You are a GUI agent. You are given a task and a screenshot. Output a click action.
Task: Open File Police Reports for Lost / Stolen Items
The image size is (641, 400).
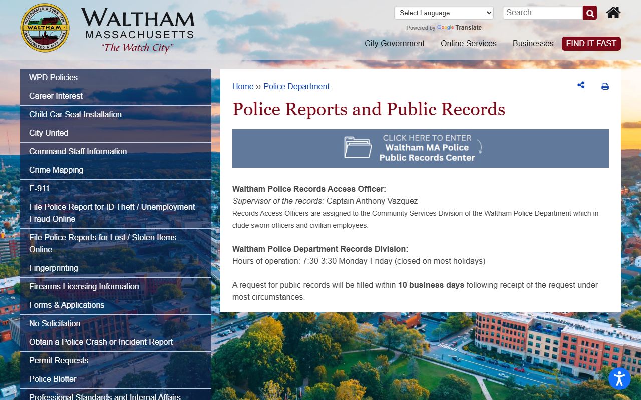click(116, 244)
